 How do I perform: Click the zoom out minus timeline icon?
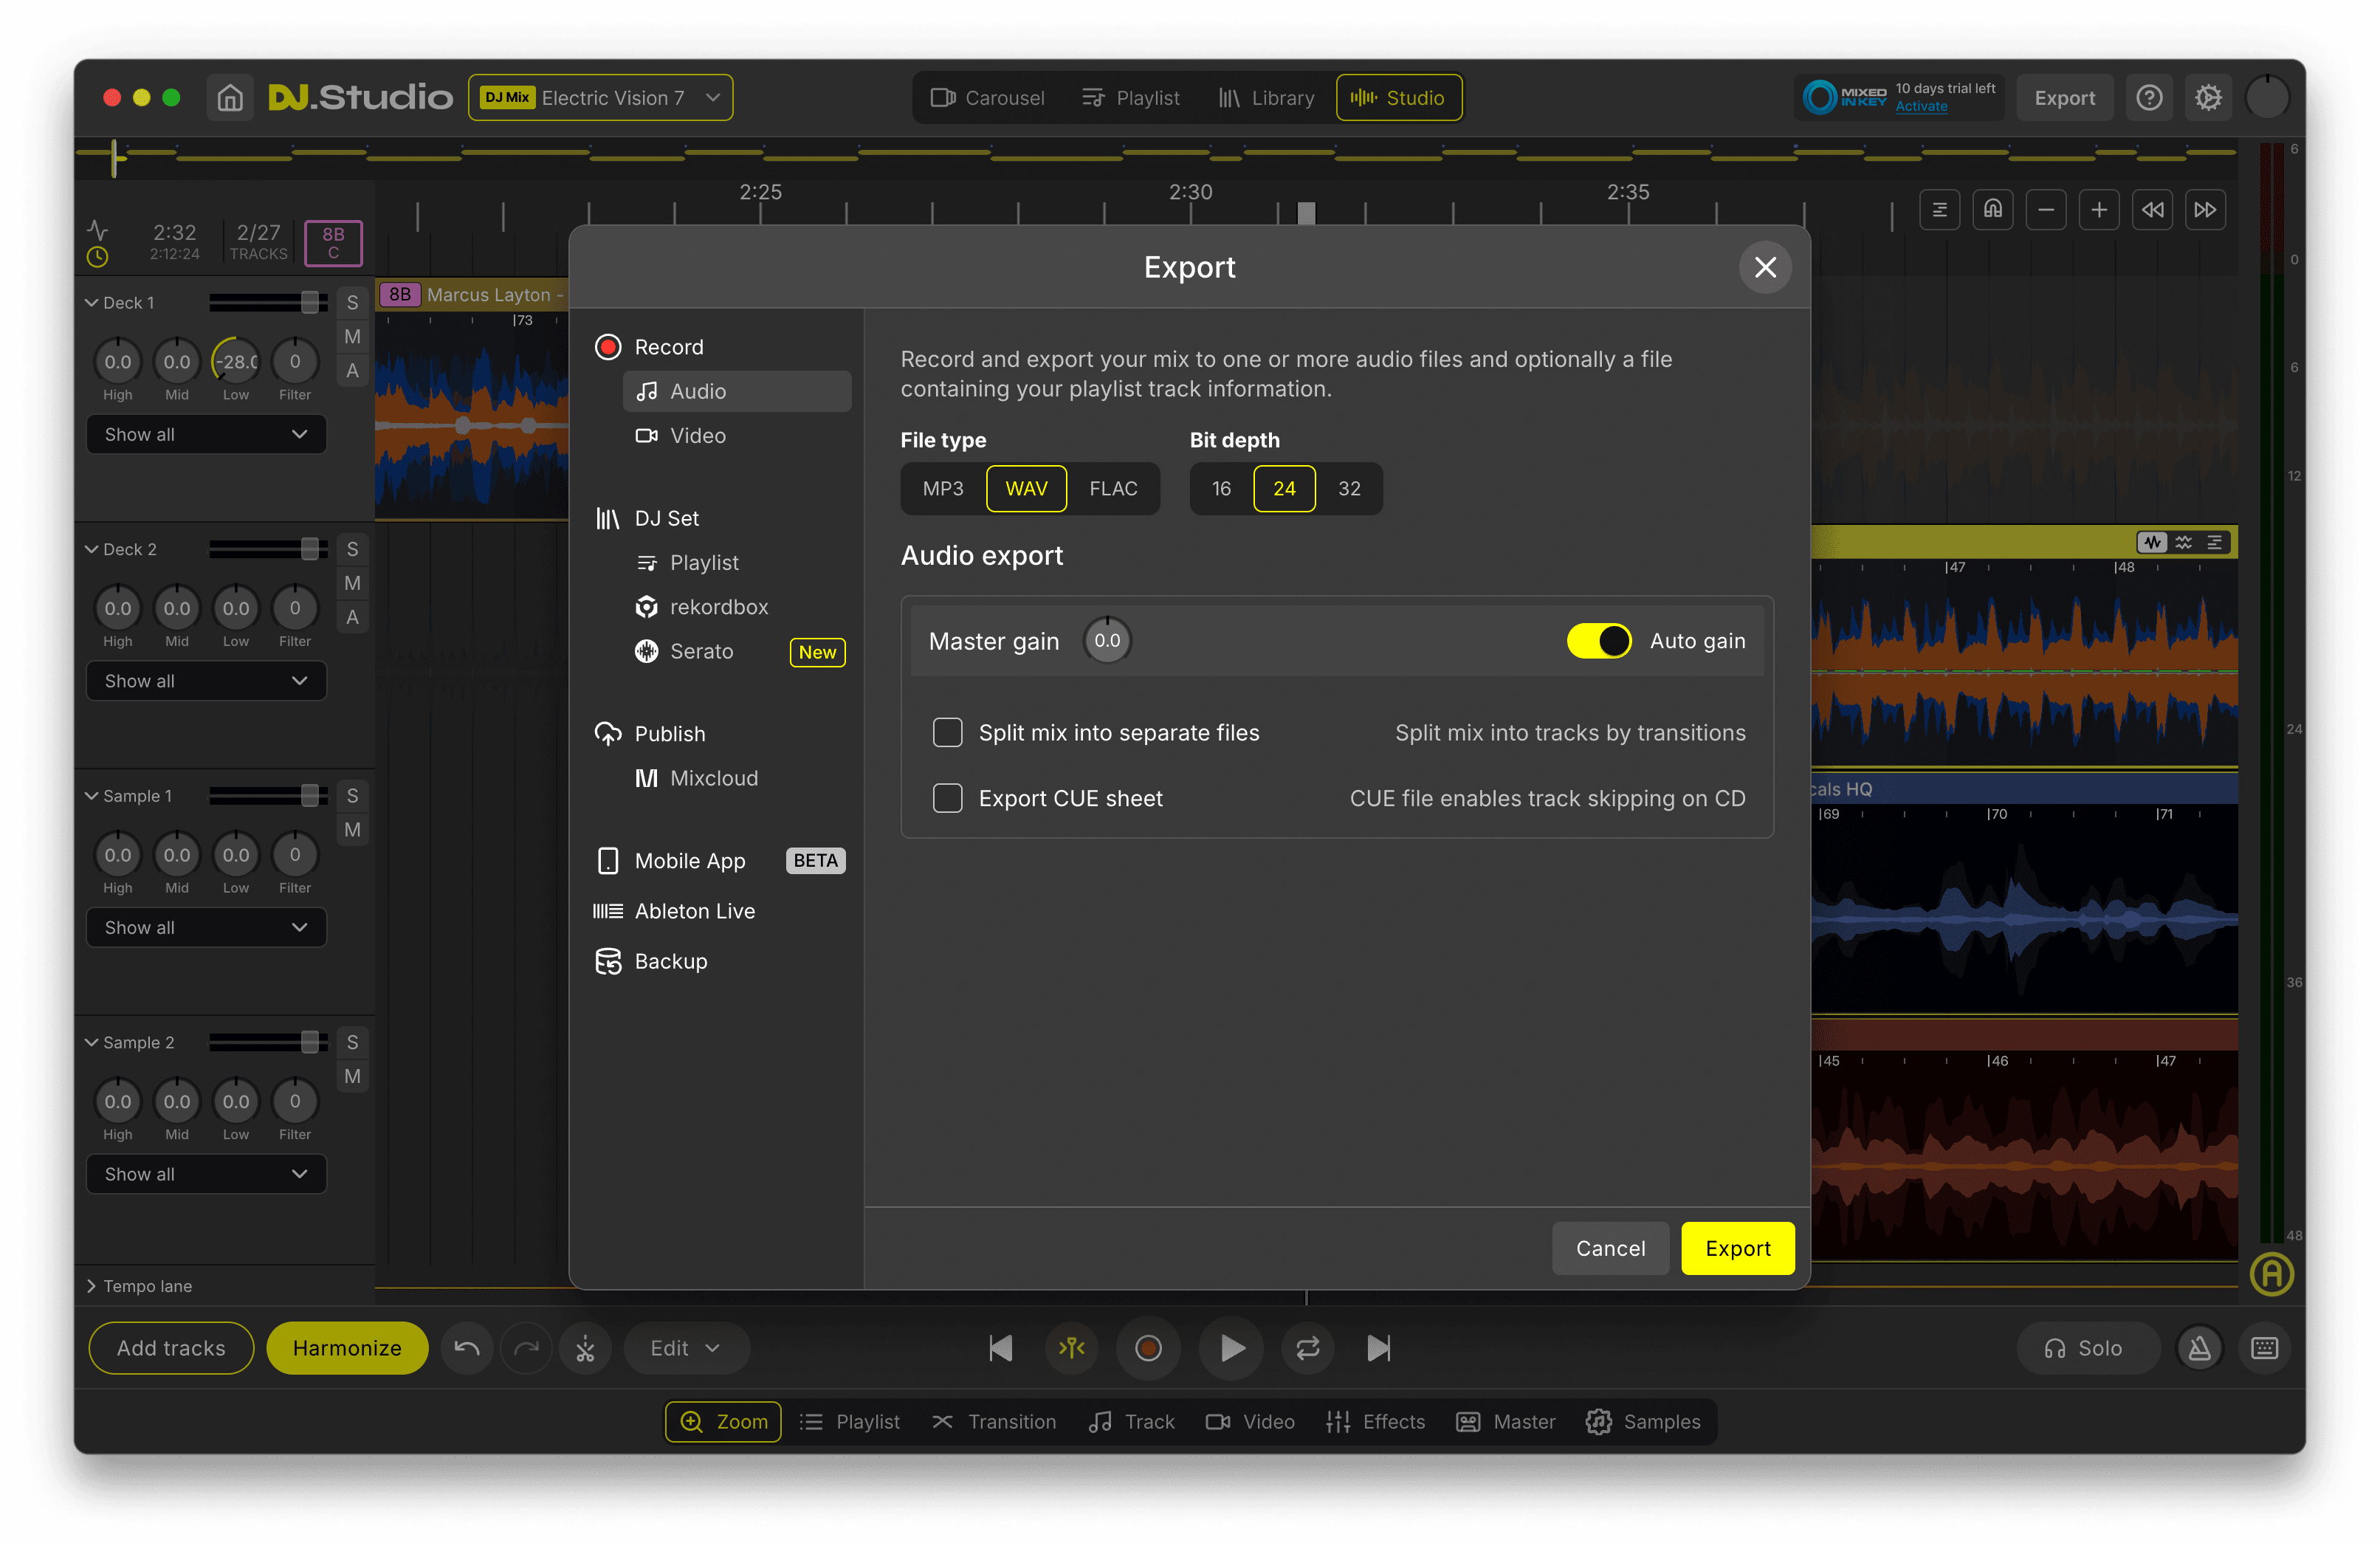pyautogui.click(x=2046, y=210)
